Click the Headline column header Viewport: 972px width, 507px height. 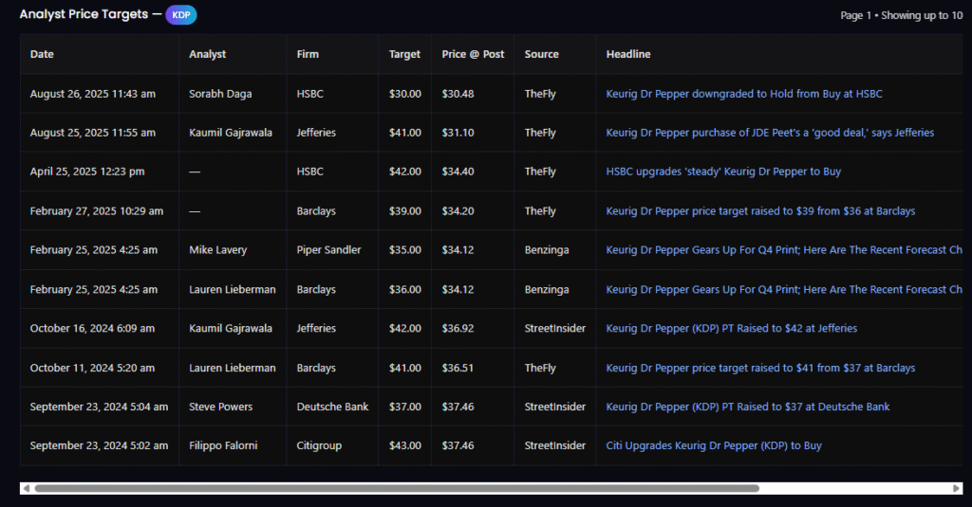pos(628,54)
